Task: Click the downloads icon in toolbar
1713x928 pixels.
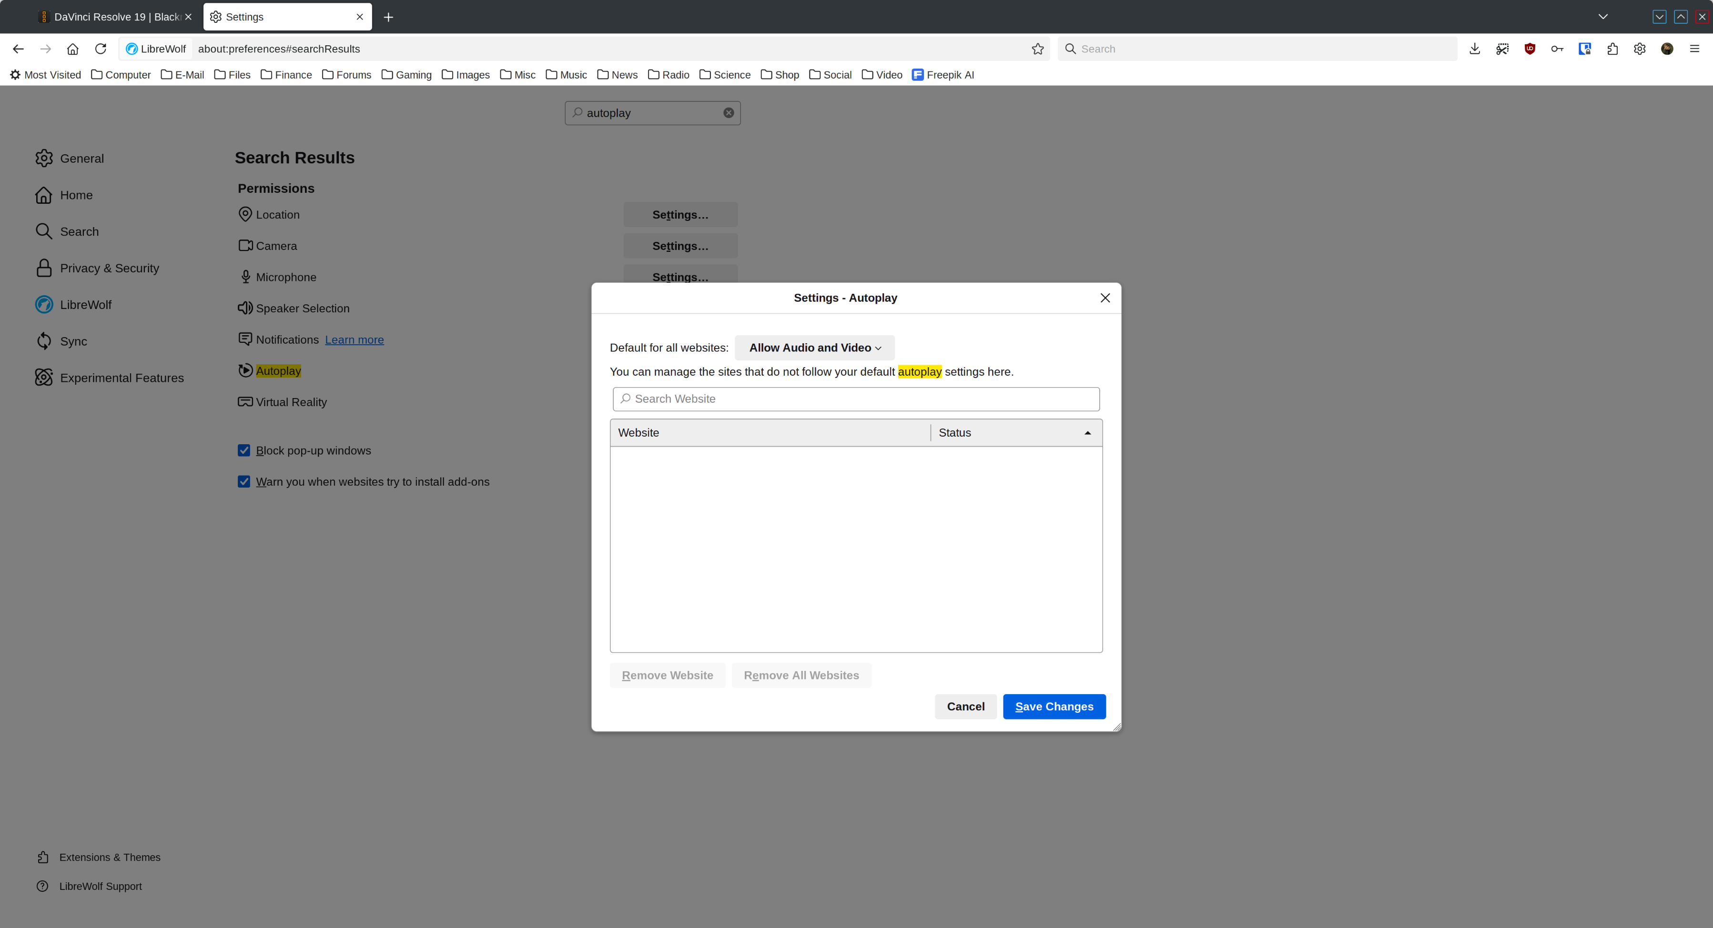Action: pyautogui.click(x=1474, y=49)
